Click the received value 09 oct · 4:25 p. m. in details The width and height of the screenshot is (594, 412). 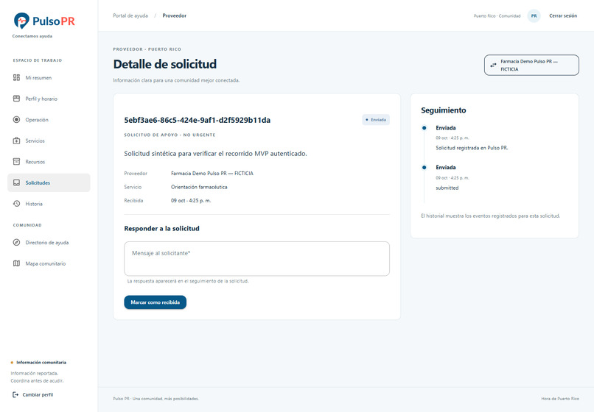coord(191,201)
